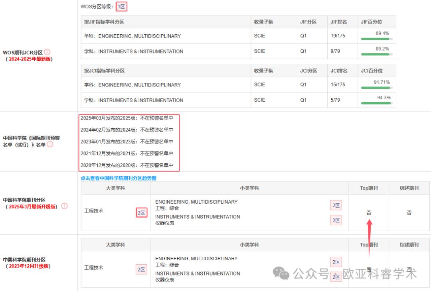
Task: Click SCIE for INSTRUMENTS in JCI table
Action: coord(259,100)
